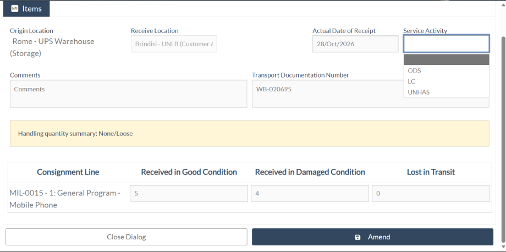Open the Items tab
The width and height of the screenshot is (506, 252).
tap(26, 9)
